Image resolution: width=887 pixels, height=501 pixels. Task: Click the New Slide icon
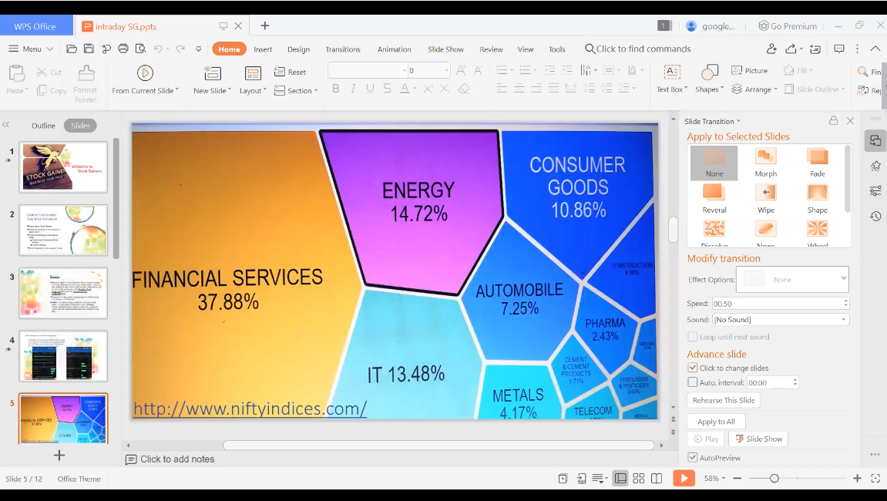tap(213, 73)
